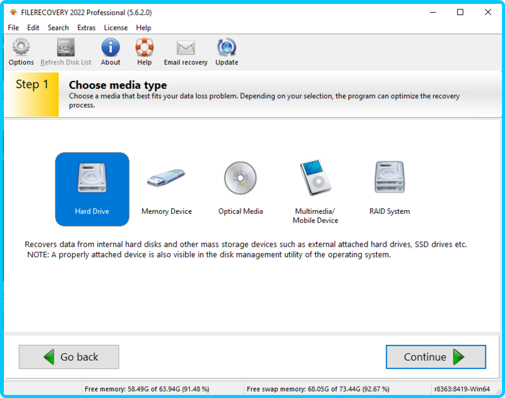Close the FILERECOVERY window

click(x=488, y=12)
